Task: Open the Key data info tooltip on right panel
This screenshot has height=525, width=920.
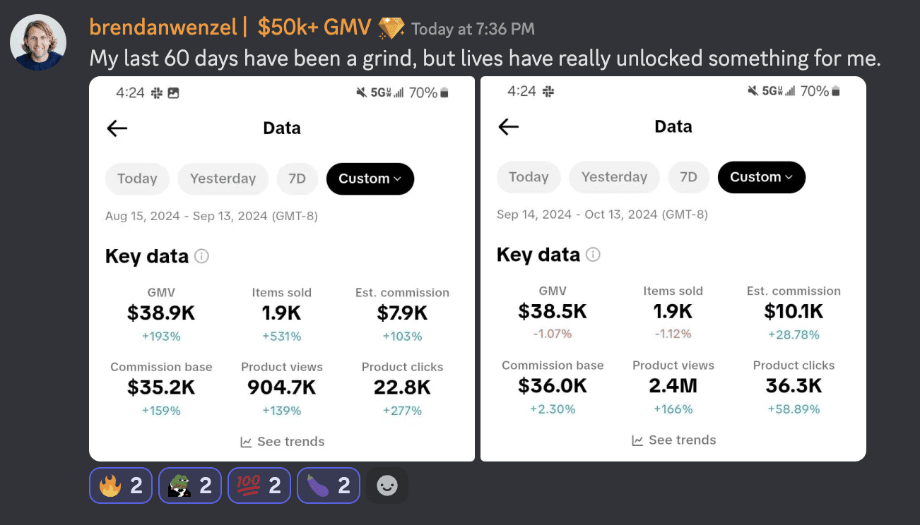Action: tap(593, 255)
